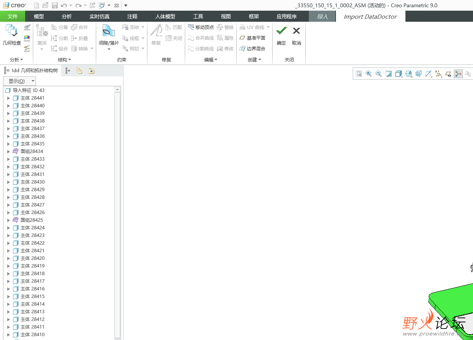Click the tree scrollbar up arrow
This screenshot has height=340, width=473.
coord(118,90)
